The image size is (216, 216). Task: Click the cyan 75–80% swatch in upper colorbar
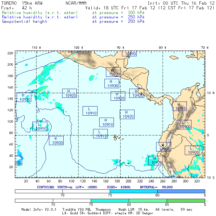pos(134,191)
